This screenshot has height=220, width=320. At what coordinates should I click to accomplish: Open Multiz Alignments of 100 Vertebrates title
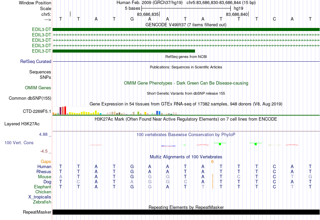tap(186, 157)
